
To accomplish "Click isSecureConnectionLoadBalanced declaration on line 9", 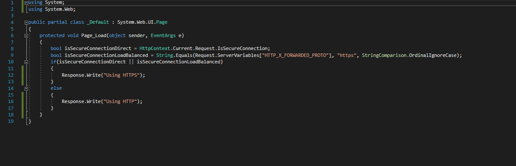I will tap(106, 55).
